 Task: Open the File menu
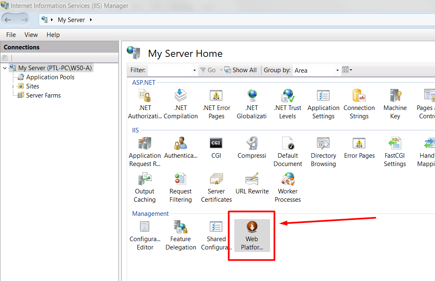11,35
